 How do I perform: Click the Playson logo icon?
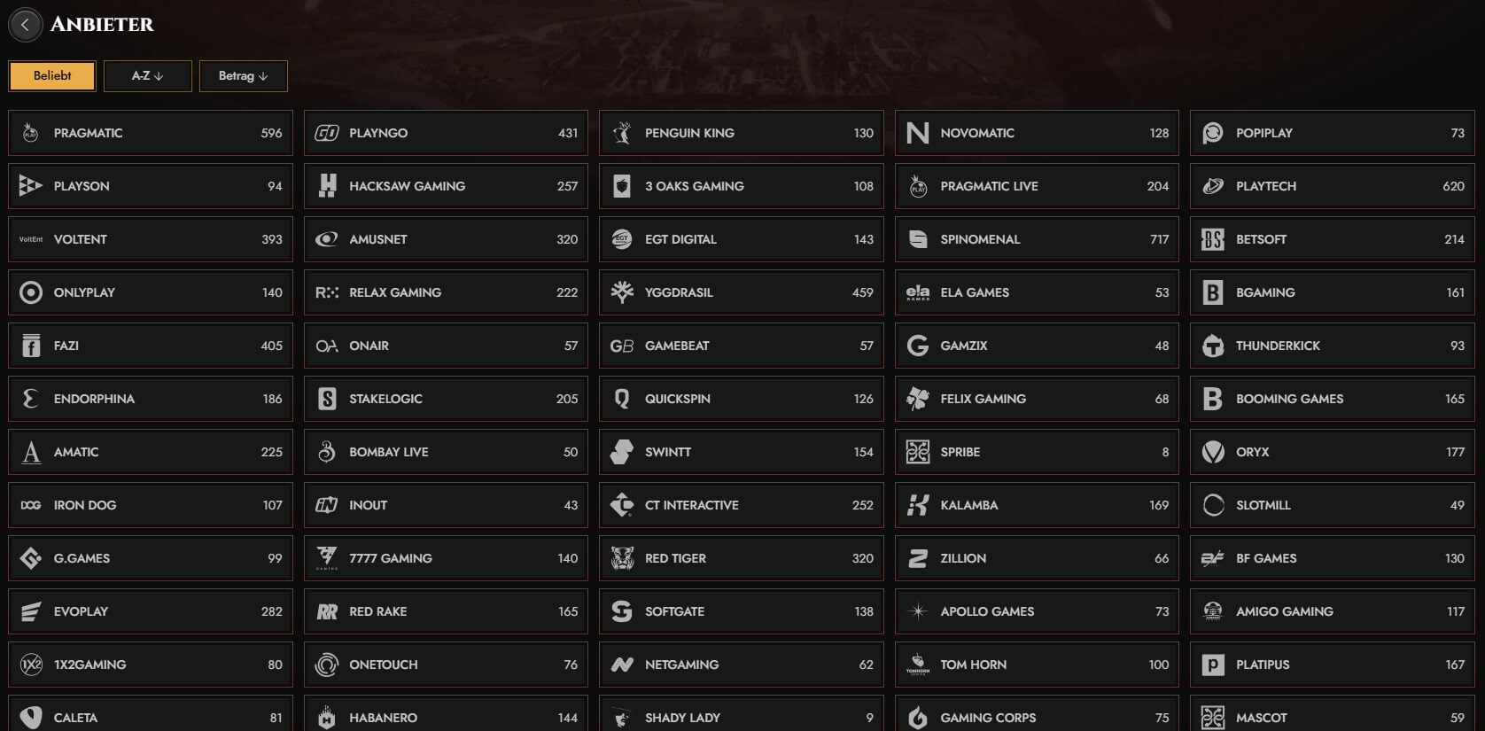point(31,186)
